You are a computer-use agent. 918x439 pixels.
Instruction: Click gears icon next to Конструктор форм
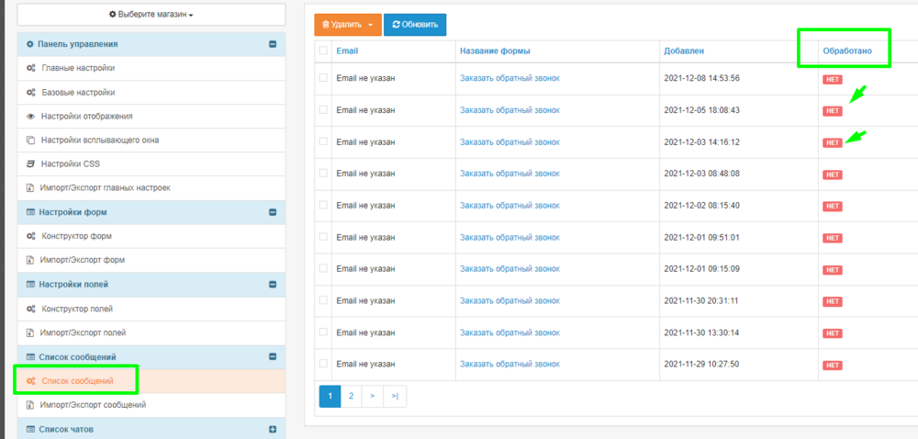(x=31, y=237)
